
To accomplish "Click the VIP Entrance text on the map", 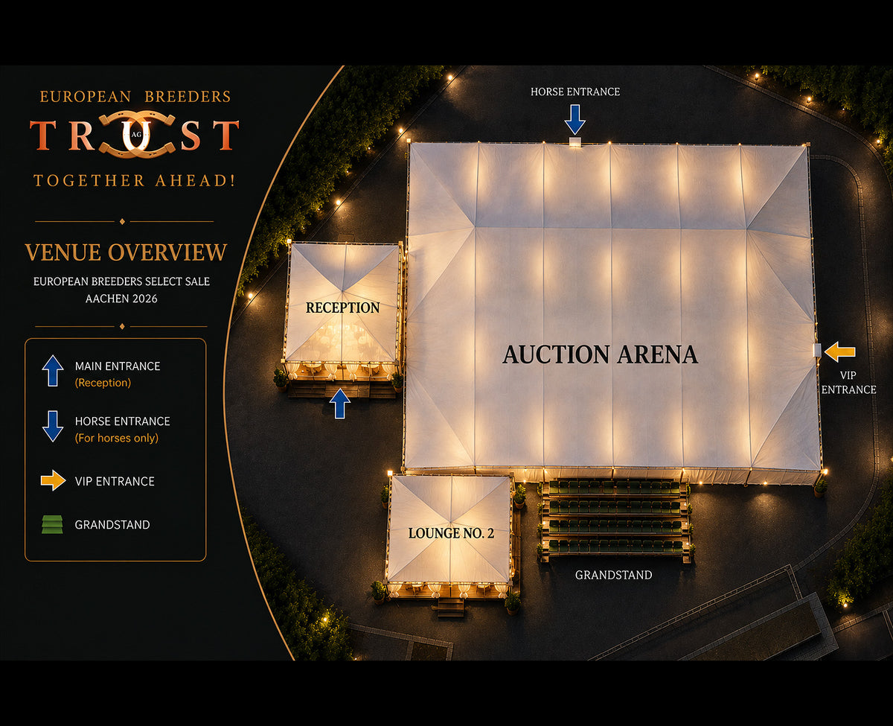I will coord(848,383).
